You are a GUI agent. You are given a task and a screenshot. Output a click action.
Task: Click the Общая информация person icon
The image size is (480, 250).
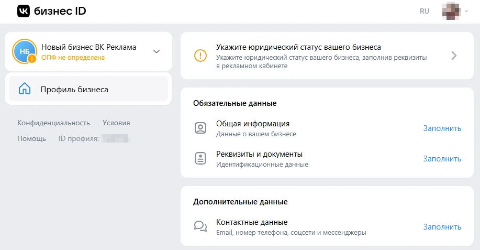point(200,128)
